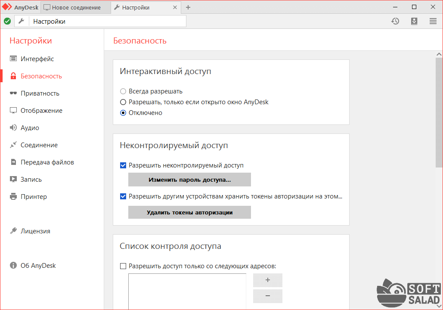Click Изменить пароль доступа button

pyautogui.click(x=189, y=180)
